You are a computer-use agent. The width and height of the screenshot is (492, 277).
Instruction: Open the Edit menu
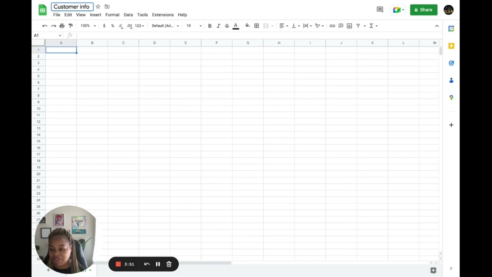click(68, 15)
